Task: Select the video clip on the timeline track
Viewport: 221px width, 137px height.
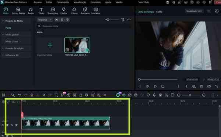Action: [x=66, y=123]
